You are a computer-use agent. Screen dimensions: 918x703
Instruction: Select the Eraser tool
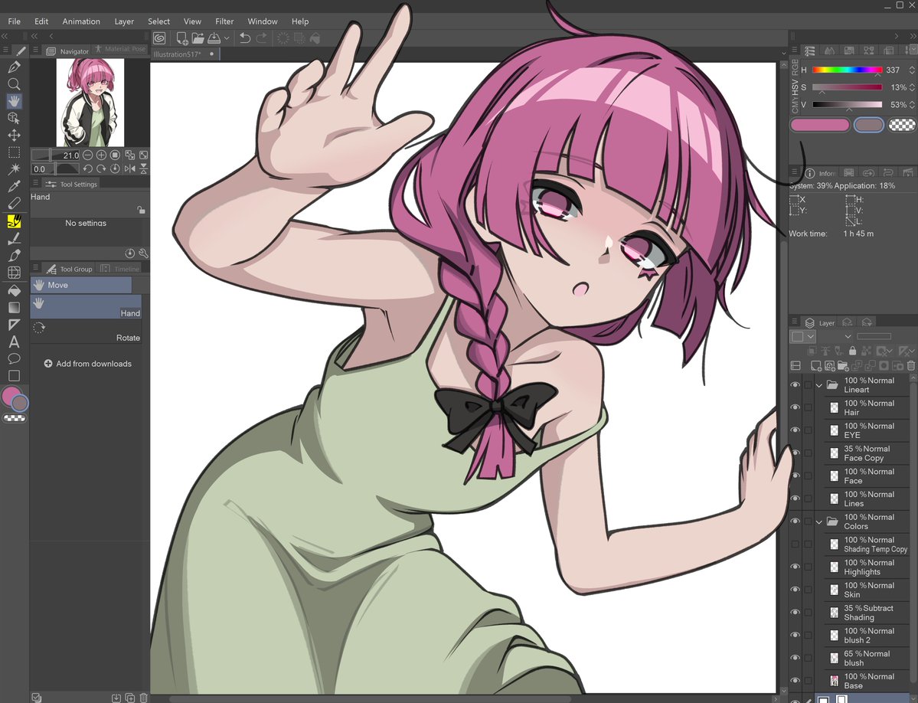14,204
